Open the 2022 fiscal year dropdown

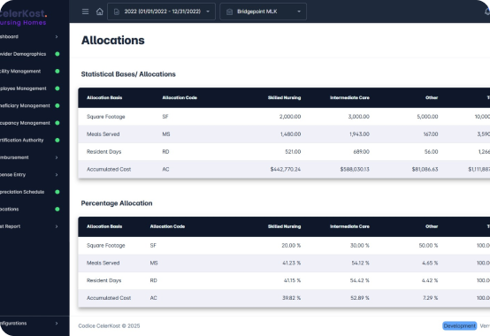point(161,11)
